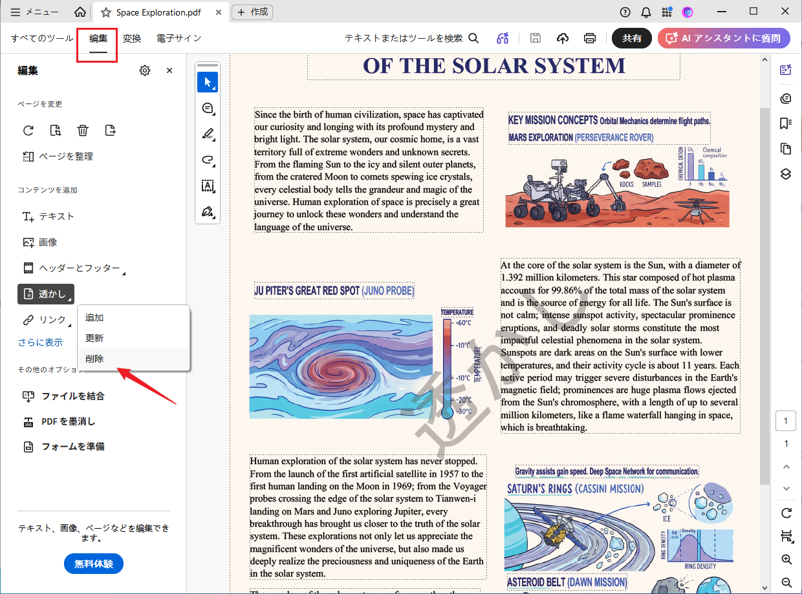Open ページを整理 organize pages
Viewport: 802px width, 594px height.
pos(58,156)
